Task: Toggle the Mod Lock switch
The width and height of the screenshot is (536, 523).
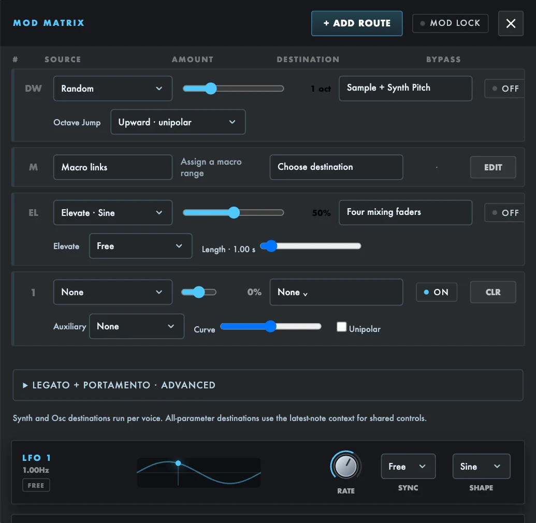Action: (450, 23)
